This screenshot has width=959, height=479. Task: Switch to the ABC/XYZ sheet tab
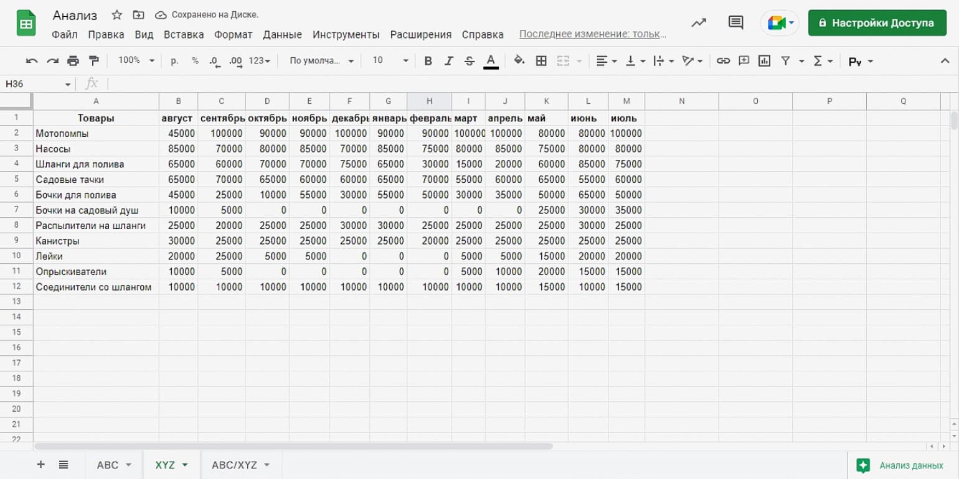[240, 465]
